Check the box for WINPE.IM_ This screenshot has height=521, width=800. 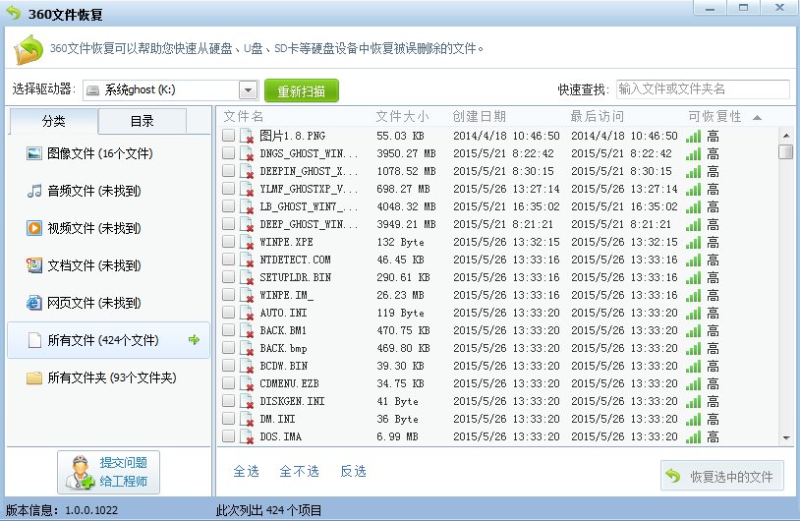click(x=229, y=295)
